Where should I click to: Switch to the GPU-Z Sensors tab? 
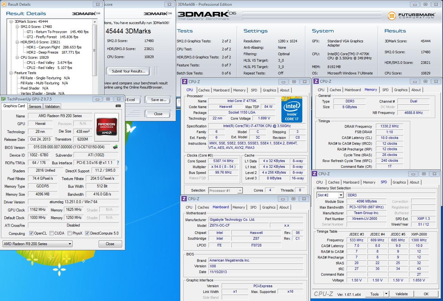pyautogui.click(x=35, y=107)
